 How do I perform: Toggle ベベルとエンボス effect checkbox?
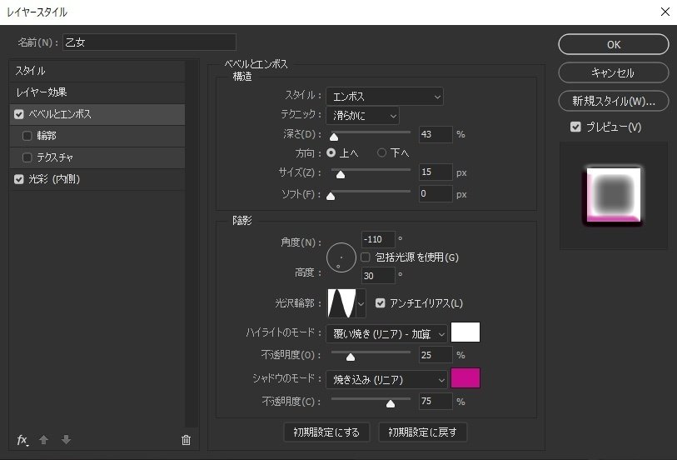point(19,114)
